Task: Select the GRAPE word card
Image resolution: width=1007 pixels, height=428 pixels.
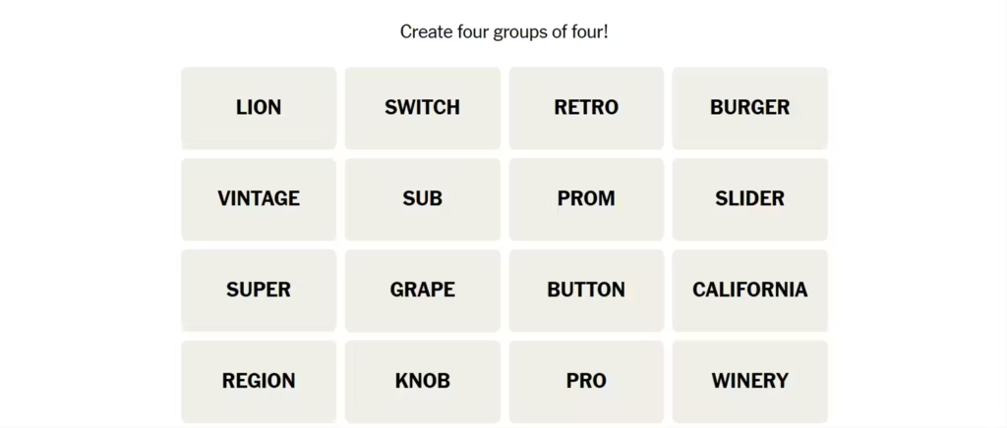Action: [x=422, y=291]
